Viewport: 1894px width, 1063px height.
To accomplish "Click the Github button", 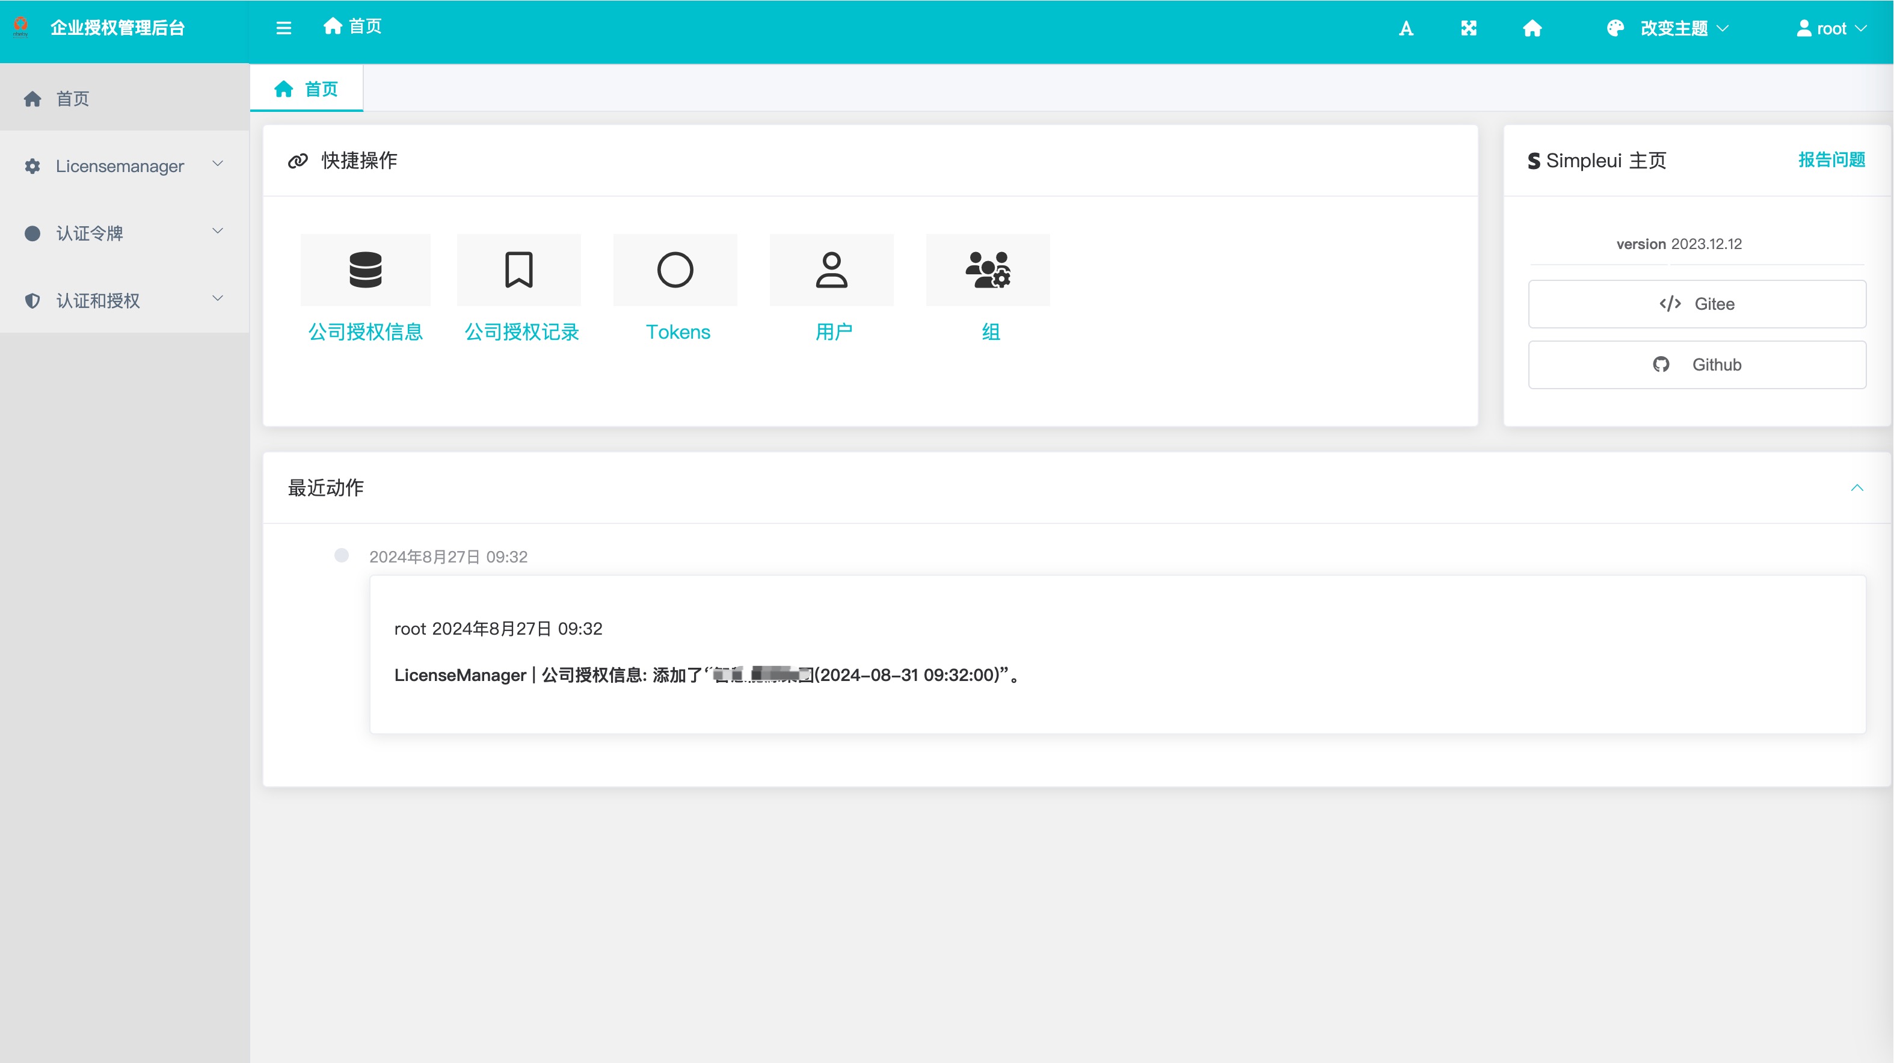I will (x=1696, y=365).
